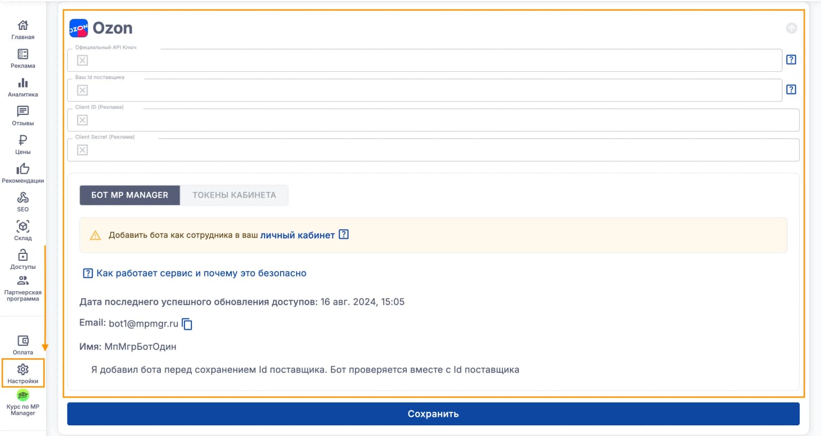This screenshot has width=821, height=436.
Task: Switch to ТОКЕНЫ КАБИНЕТА tab
Action: tap(234, 195)
